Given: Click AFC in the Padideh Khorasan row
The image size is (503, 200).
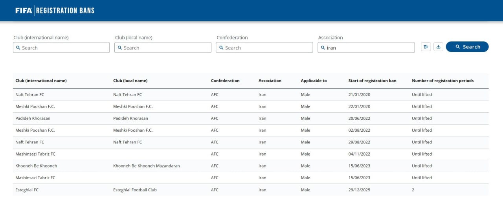Looking at the screenshot, I should (x=215, y=118).
